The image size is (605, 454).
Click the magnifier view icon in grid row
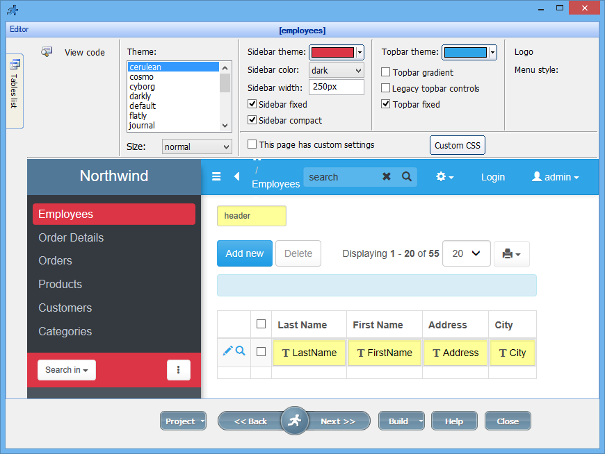pos(241,351)
